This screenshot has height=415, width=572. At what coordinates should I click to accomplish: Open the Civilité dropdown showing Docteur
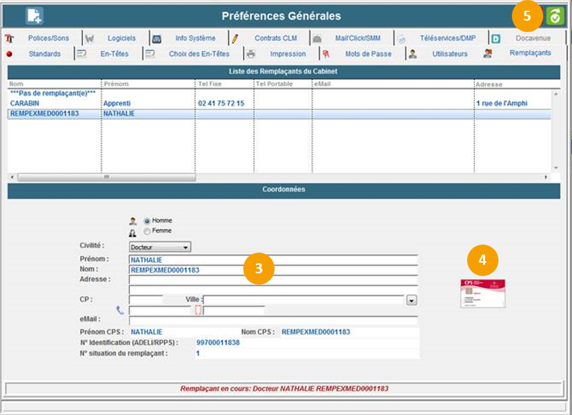point(160,247)
